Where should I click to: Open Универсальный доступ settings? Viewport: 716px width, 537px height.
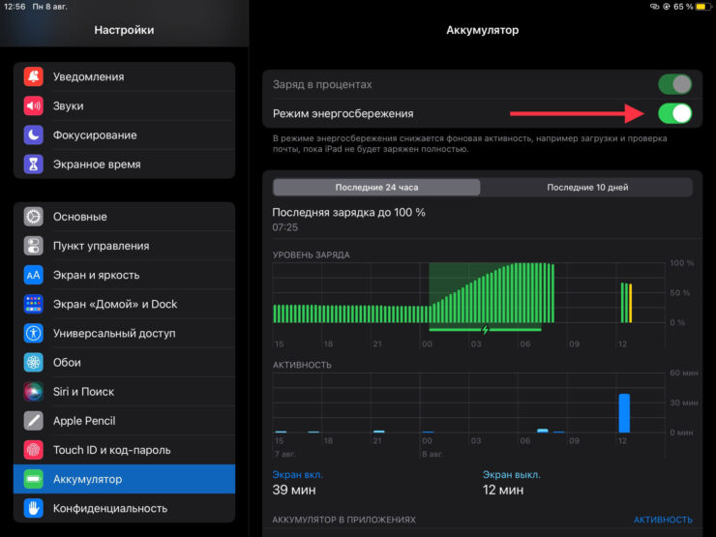(x=124, y=333)
